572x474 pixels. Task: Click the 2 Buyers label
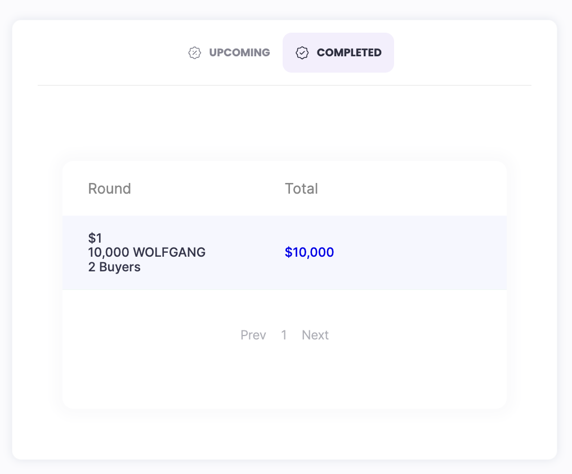point(114,267)
